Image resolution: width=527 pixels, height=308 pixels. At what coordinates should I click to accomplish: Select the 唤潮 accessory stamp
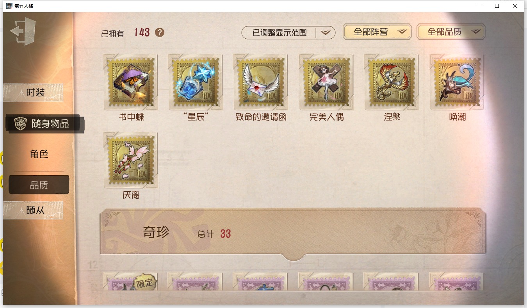pos(457,82)
